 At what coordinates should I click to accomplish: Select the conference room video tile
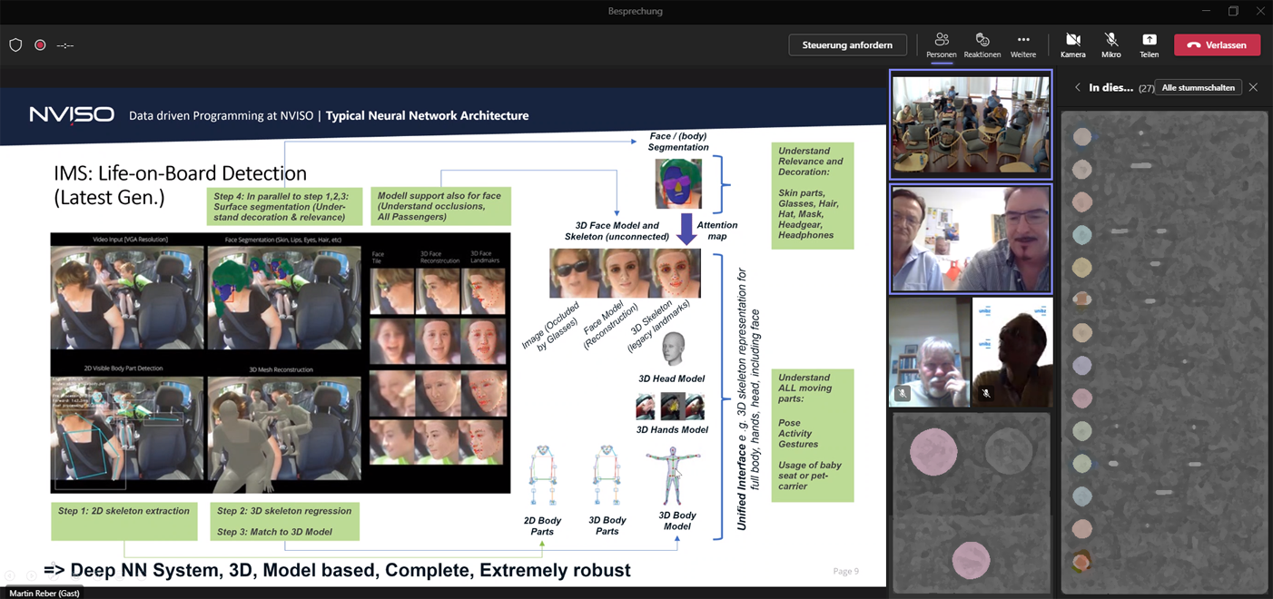tap(971, 125)
